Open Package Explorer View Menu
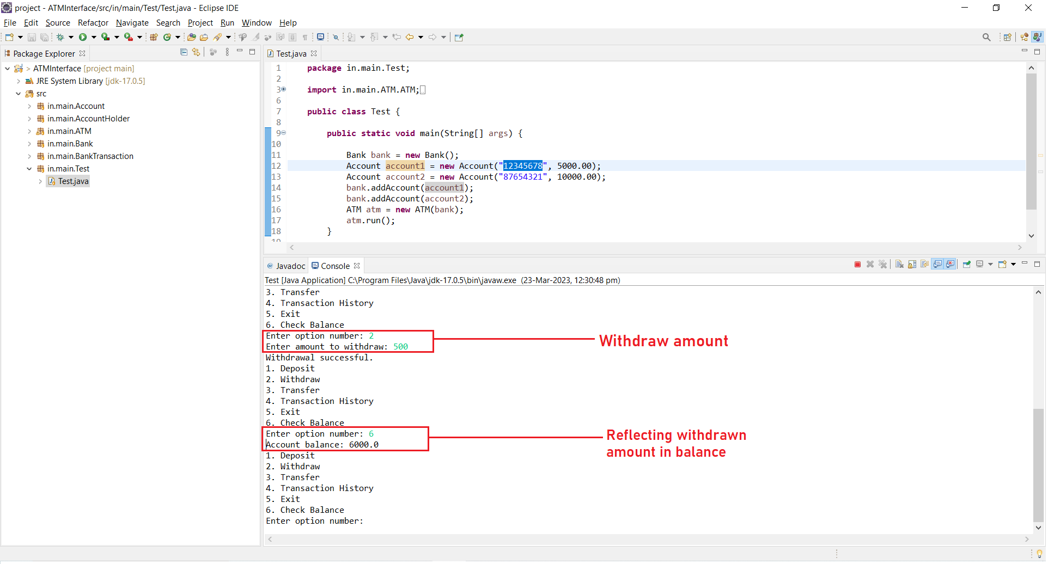 [227, 52]
